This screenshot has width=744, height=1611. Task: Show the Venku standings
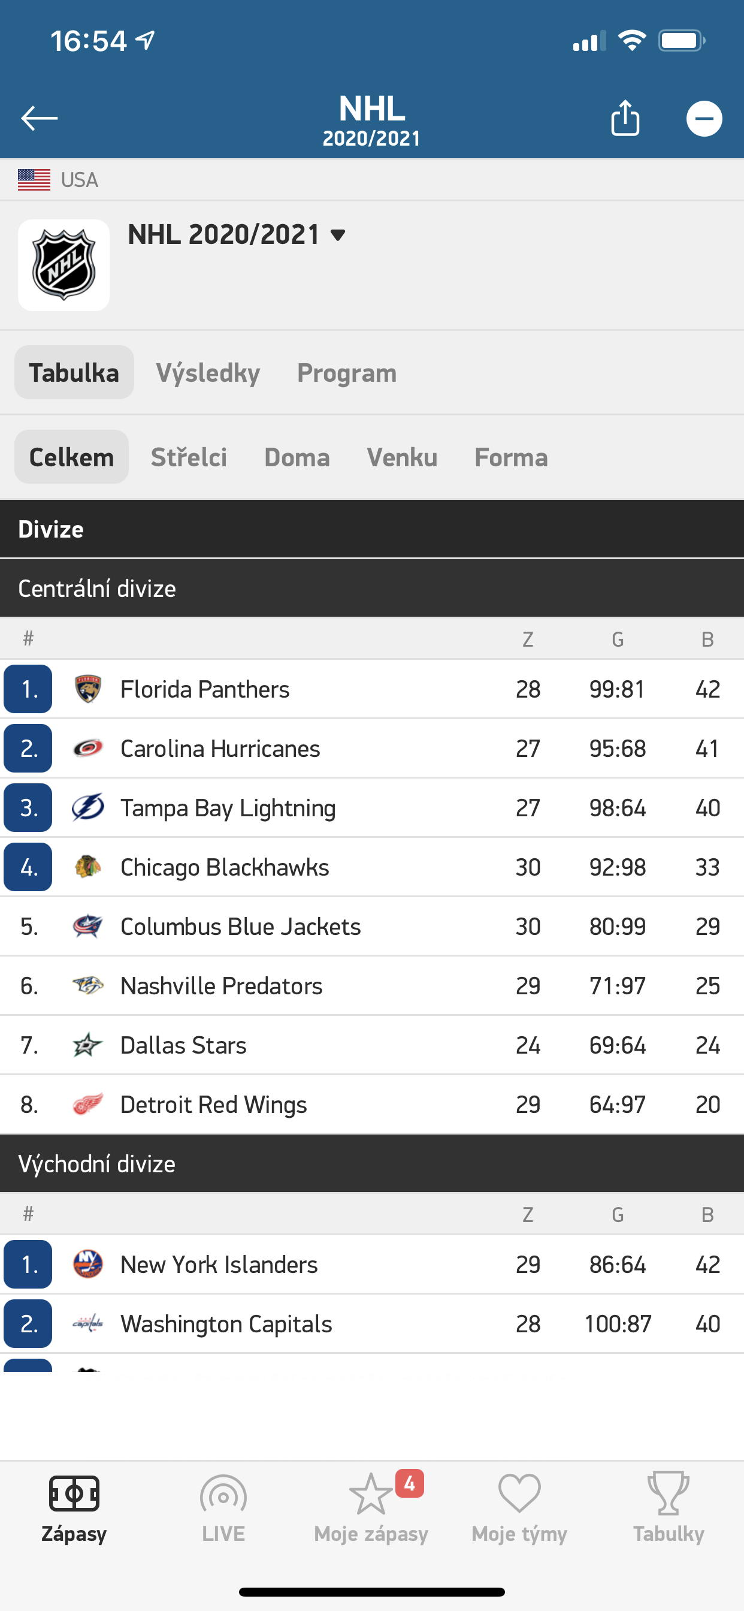click(x=402, y=457)
